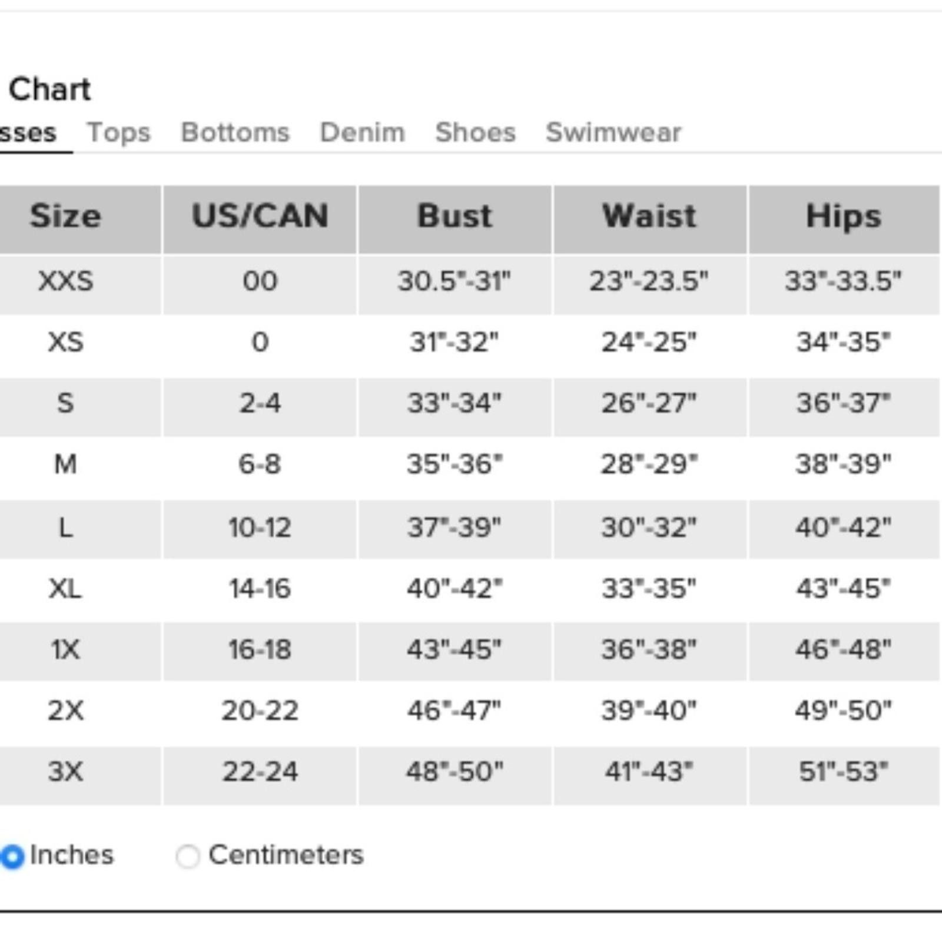This screenshot has height=942, width=942.
Task: Switch to the Denim tab
Action: pos(362,132)
